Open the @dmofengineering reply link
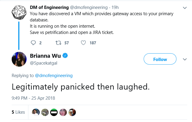Image resolution: width=192 pixels, height=122 pixels. [x=54, y=76]
